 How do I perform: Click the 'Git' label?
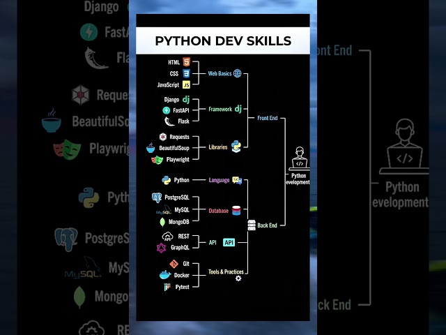point(186,264)
